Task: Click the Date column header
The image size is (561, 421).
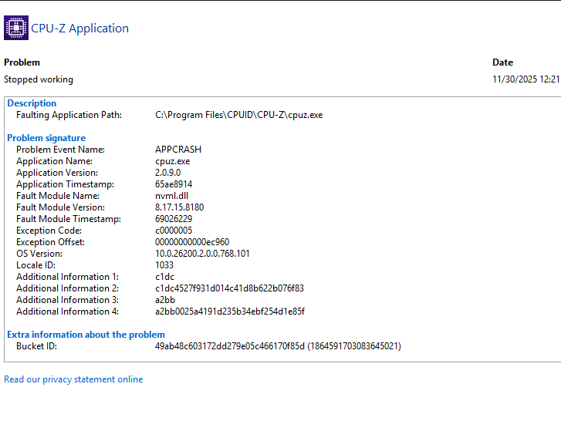Action: pos(502,62)
